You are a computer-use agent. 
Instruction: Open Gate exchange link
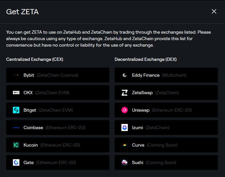click(58, 162)
